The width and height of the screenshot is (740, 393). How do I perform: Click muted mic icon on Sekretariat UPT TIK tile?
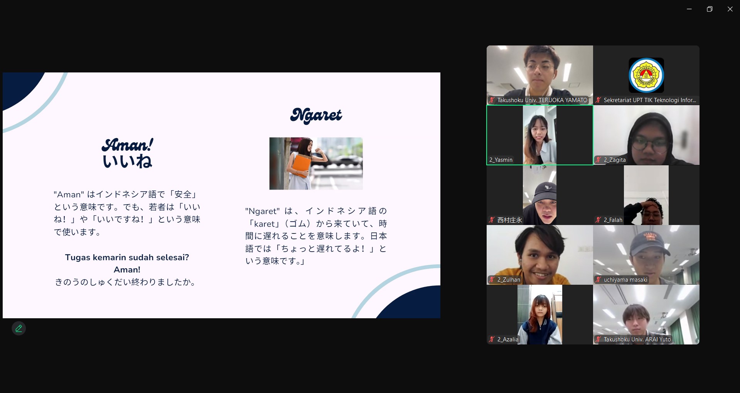pos(598,100)
